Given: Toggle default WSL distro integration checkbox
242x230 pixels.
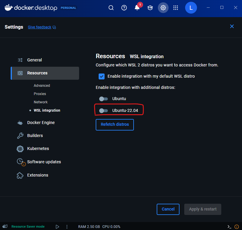Looking at the screenshot, I should pos(102,76).
